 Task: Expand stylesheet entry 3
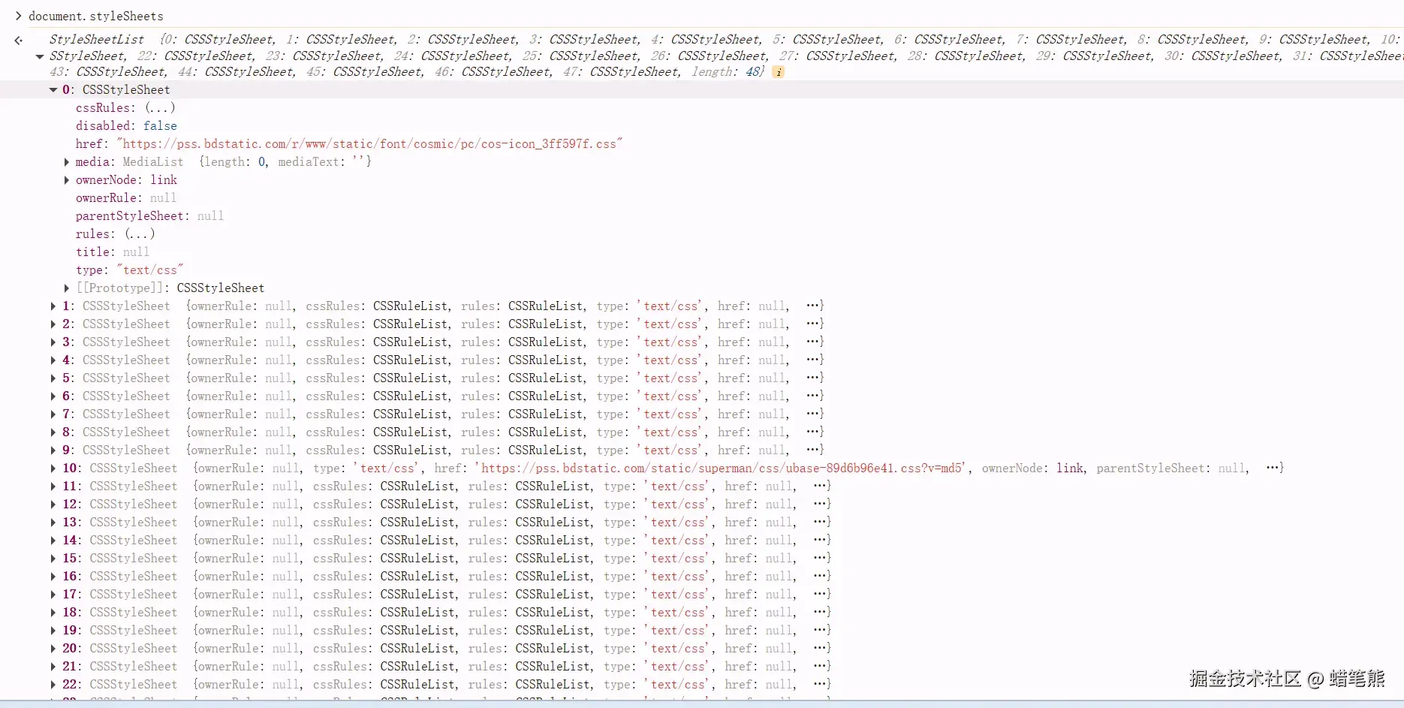tap(53, 342)
